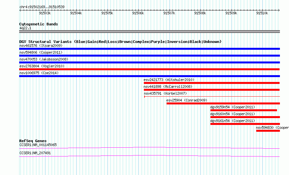
Task: Click the Cytogenetic Bands track title
Action: (39, 24)
